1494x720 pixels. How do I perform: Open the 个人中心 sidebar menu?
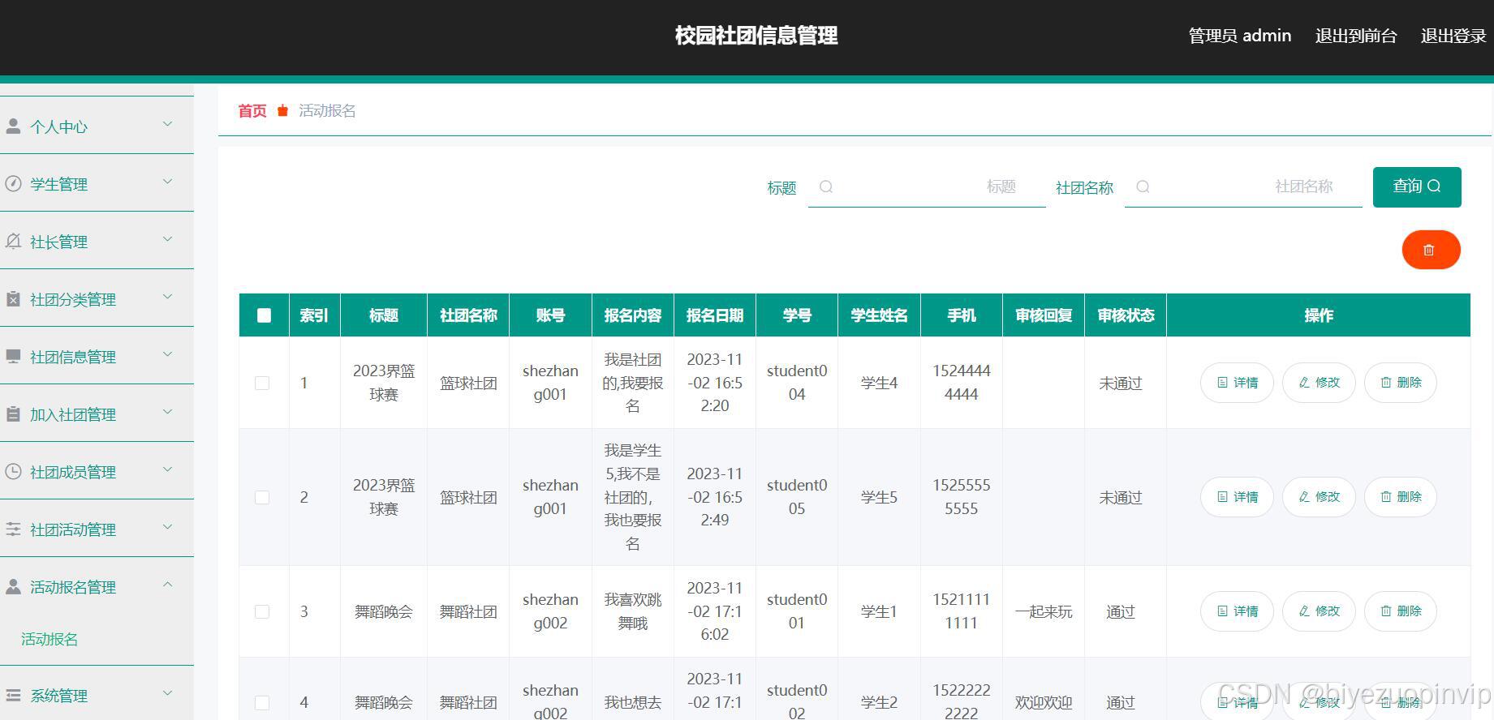point(97,126)
